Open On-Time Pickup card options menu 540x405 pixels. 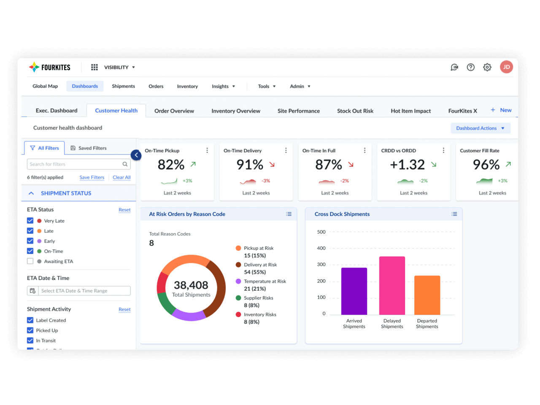pos(207,151)
